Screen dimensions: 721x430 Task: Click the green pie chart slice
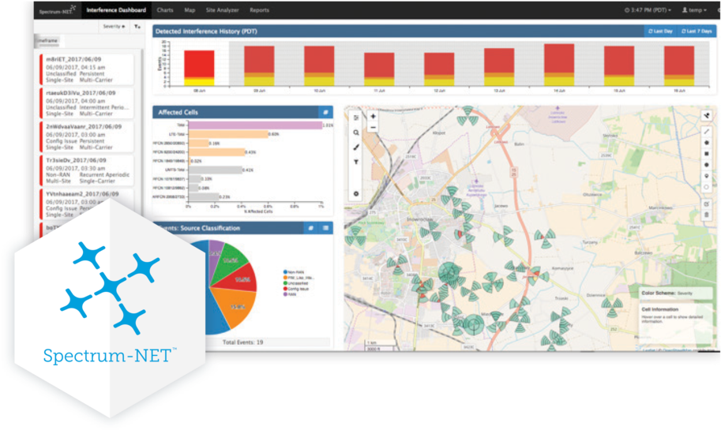[229, 261]
